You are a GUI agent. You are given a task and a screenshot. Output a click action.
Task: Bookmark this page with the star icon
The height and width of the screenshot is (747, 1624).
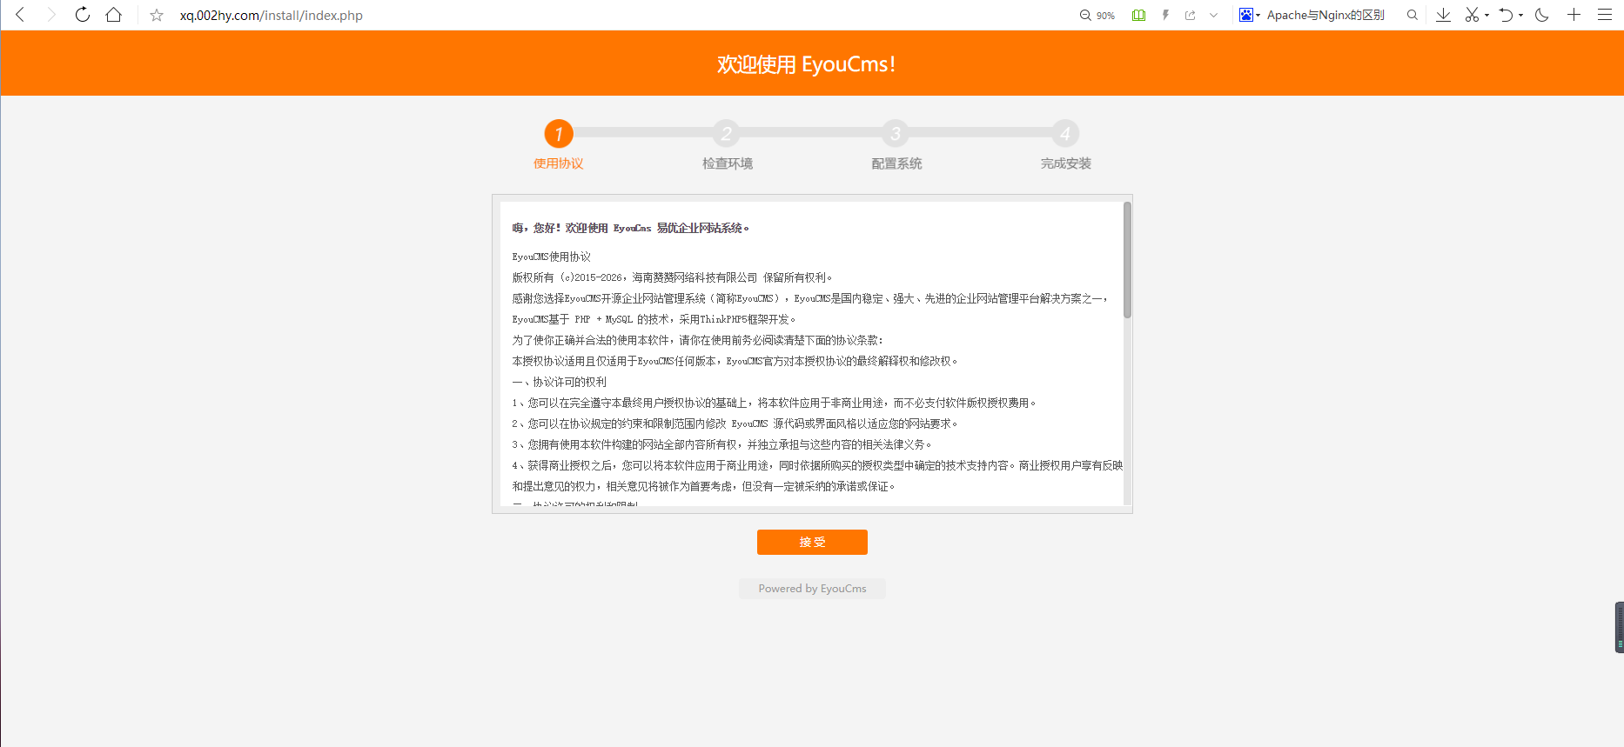click(x=157, y=16)
